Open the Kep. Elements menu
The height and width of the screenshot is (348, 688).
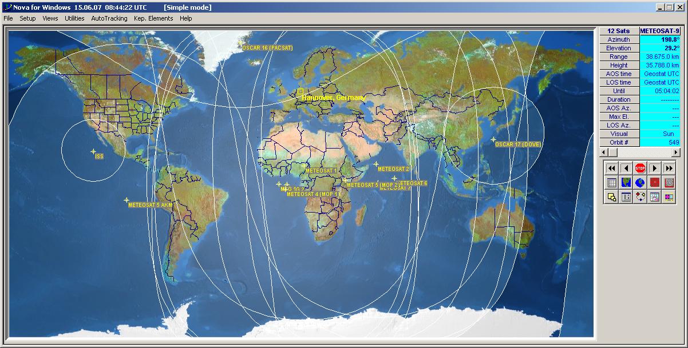coord(153,18)
